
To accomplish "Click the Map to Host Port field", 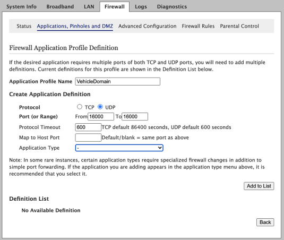I will pyautogui.click(x=88, y=138).
